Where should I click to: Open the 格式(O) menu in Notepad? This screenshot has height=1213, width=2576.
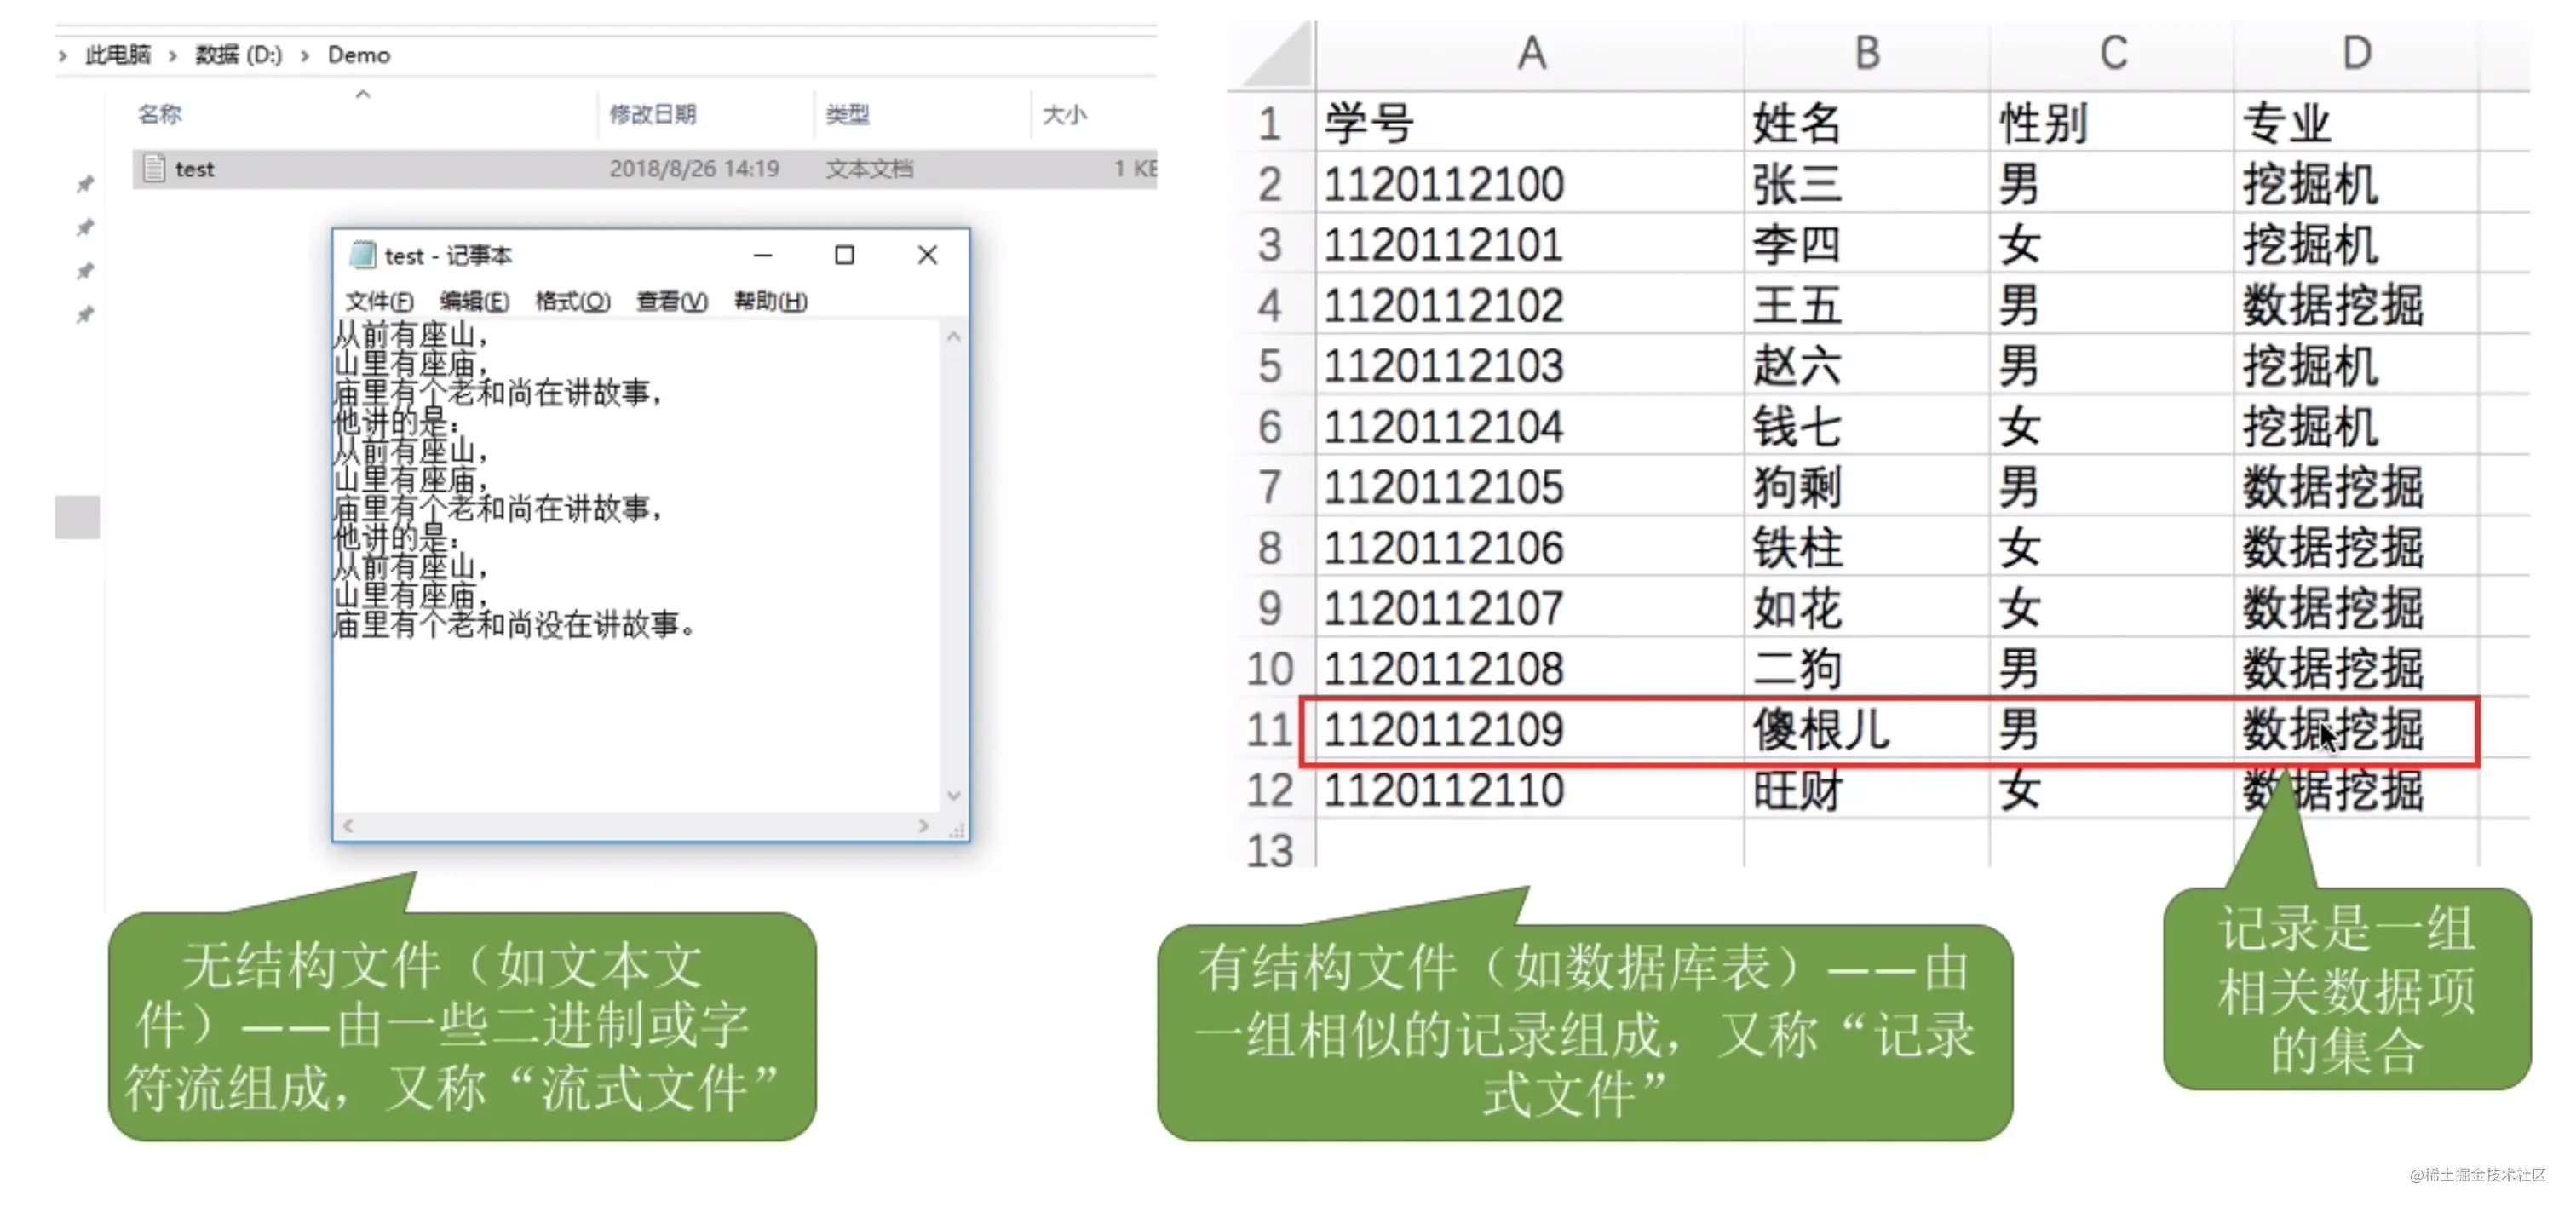(572, 301)
